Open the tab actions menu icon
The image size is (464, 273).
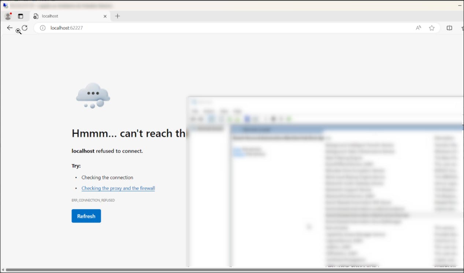pyautogui.click(x=21, y=16)
